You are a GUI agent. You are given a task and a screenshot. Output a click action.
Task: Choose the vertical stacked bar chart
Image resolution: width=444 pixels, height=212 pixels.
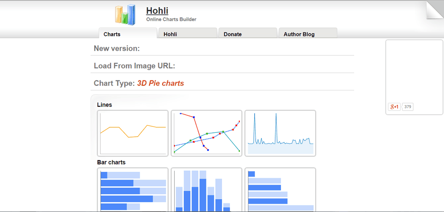(206, 190)
